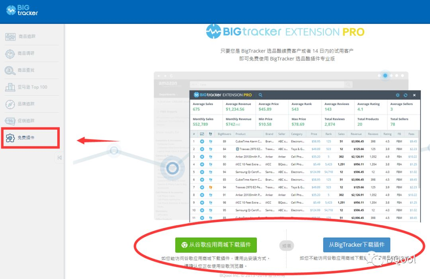Select the first carousel pagination dot
Viewport: 430px width, 279px height.
pos(379,75)
